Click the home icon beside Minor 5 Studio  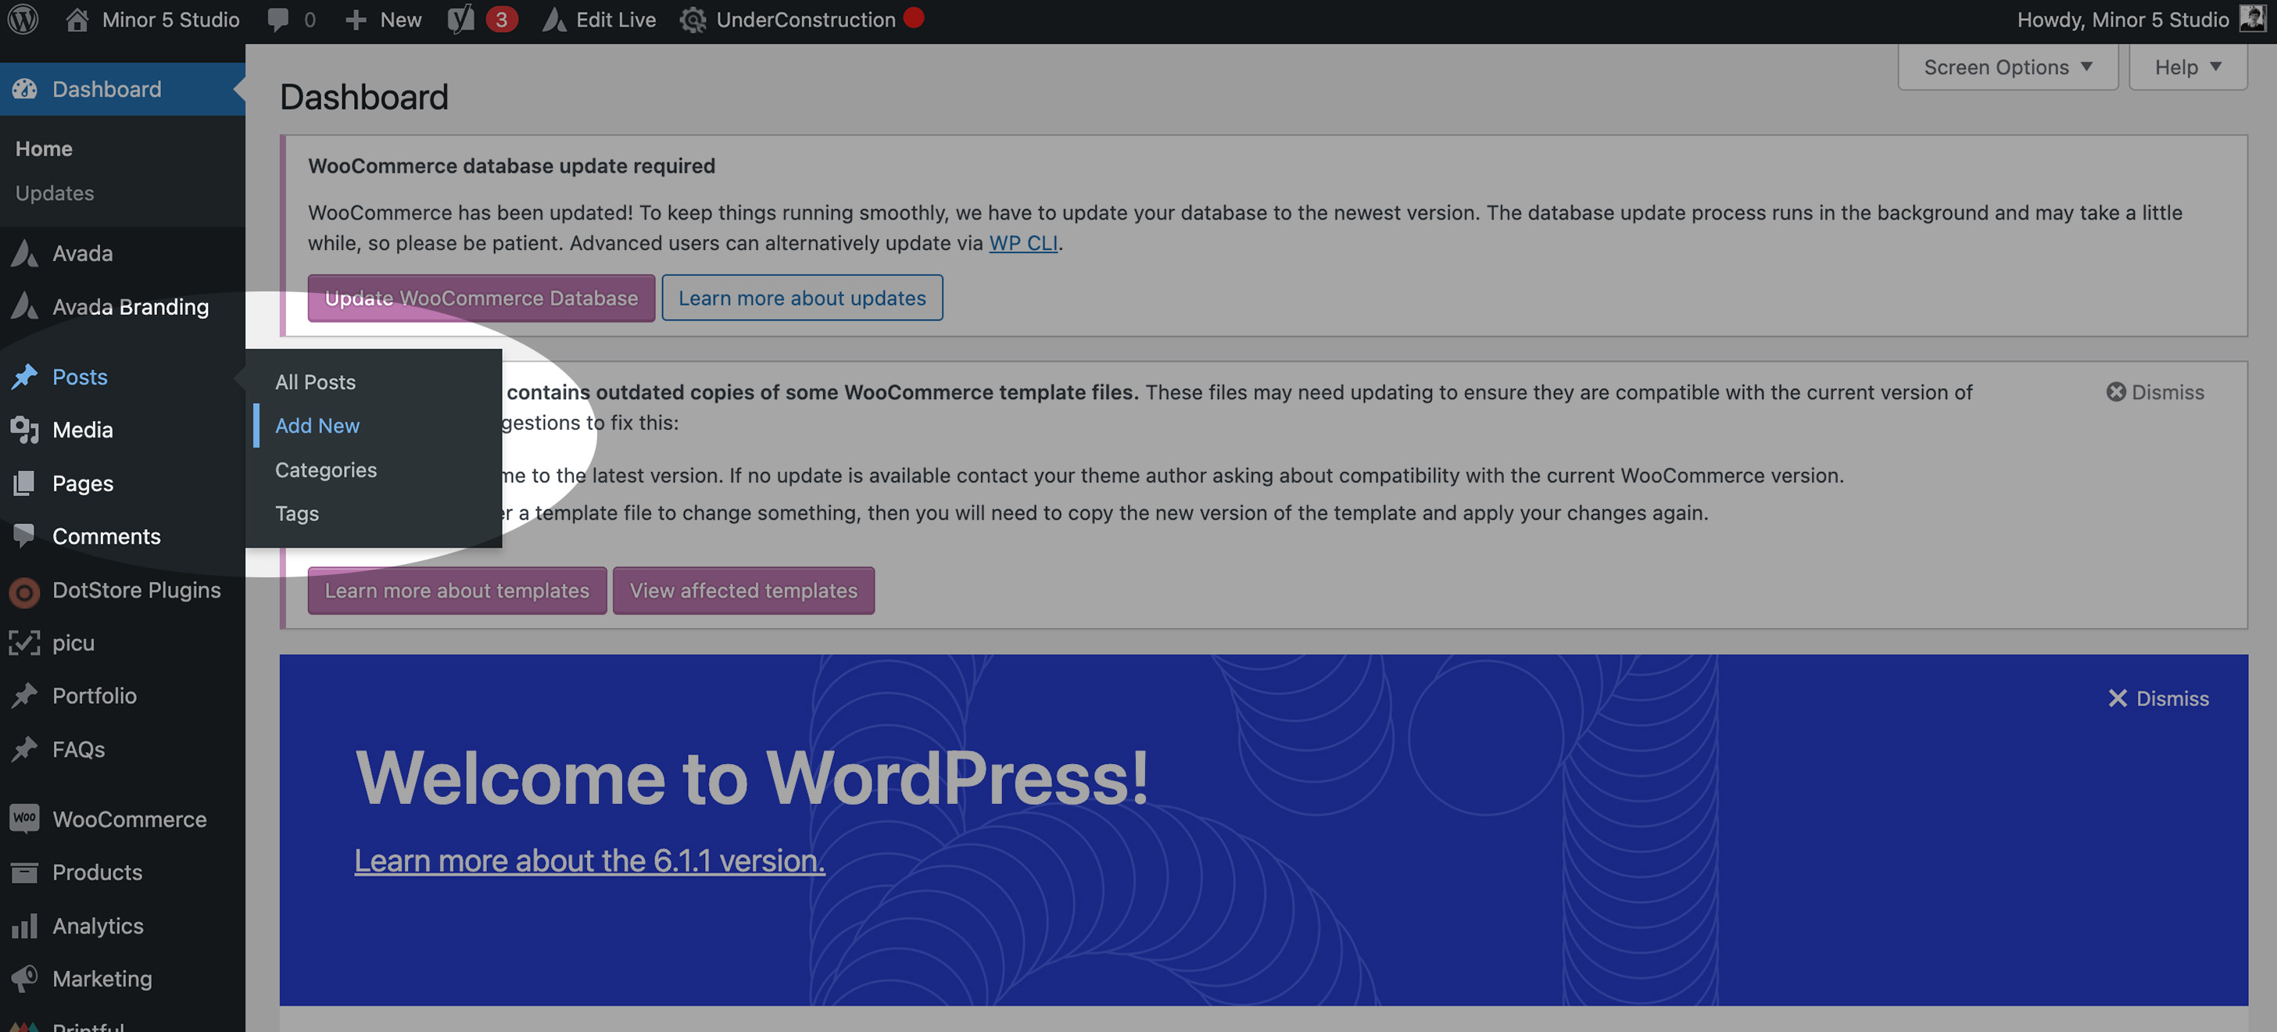pos(77,19)
